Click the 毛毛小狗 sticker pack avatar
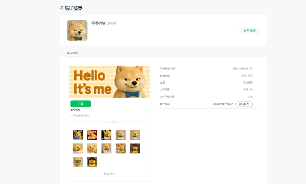The width and height of the screenshot is (306, 184). pyautogui.click(x=77, y=30)
